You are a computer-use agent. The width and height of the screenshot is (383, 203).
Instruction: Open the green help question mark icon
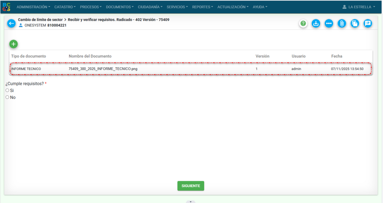click(x=303, y=23)
